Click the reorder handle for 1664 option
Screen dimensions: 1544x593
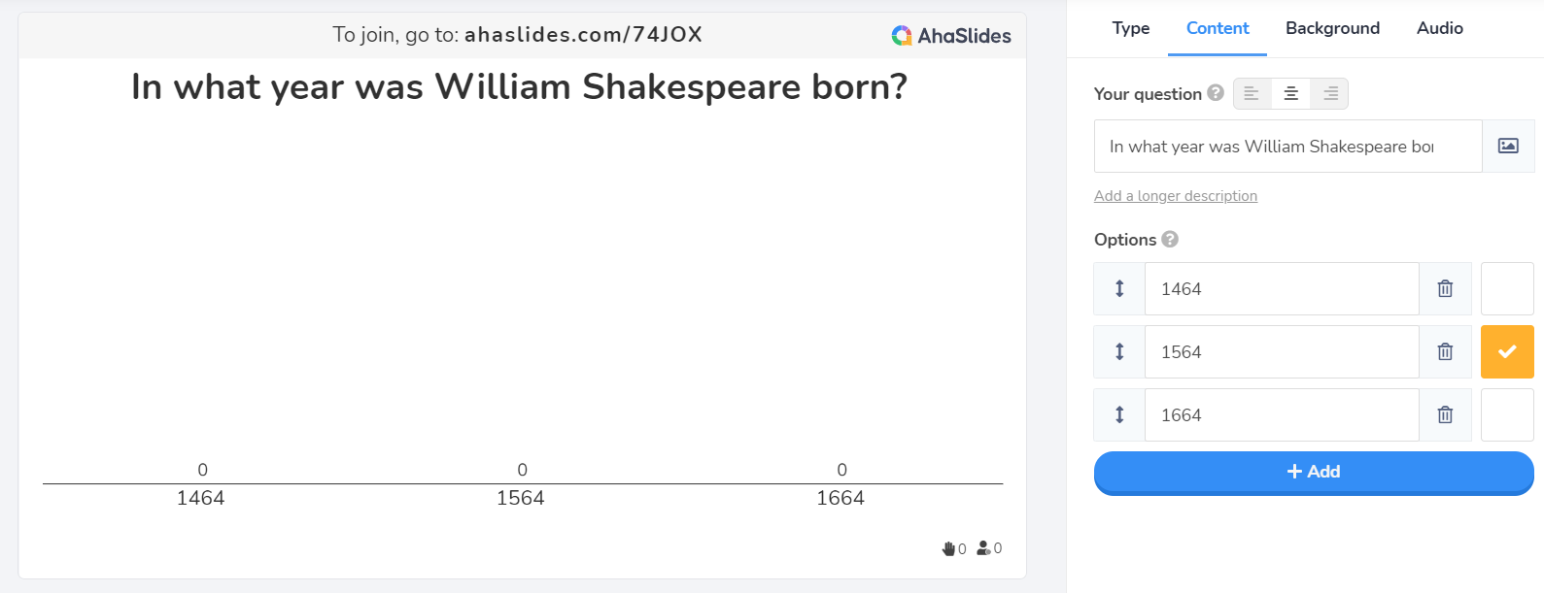coord(1119,414)
